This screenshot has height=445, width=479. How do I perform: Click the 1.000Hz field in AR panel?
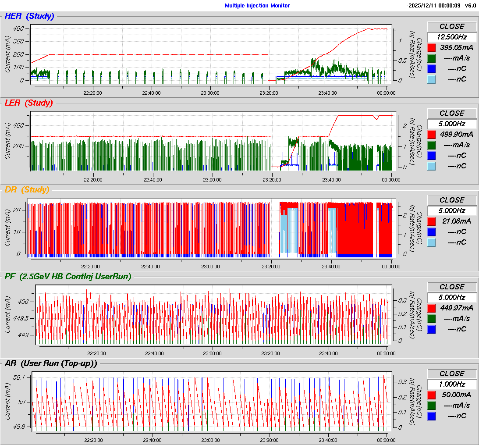coord(452,384)
